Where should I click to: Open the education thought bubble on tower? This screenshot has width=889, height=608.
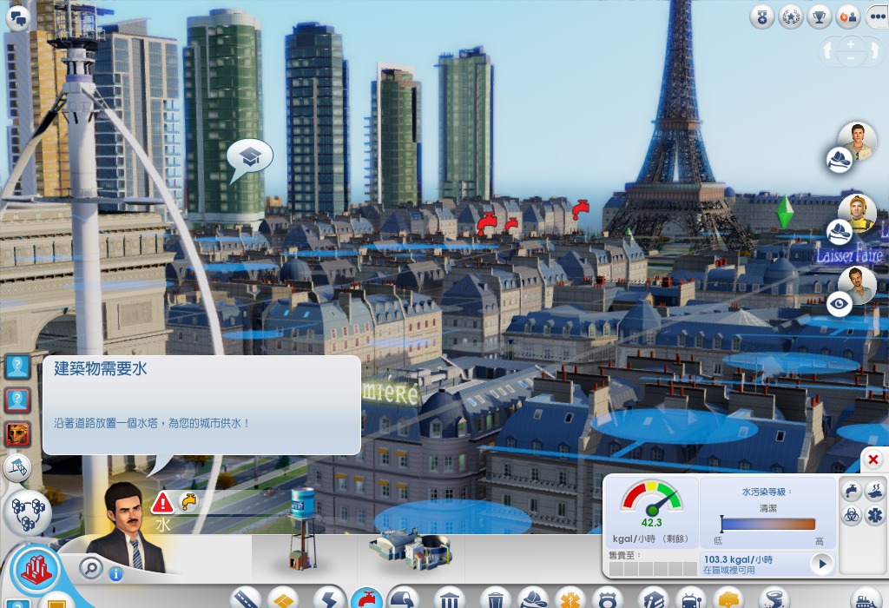pos(250,158)
